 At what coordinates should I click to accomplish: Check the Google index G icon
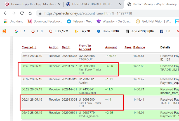coord(16,31)
